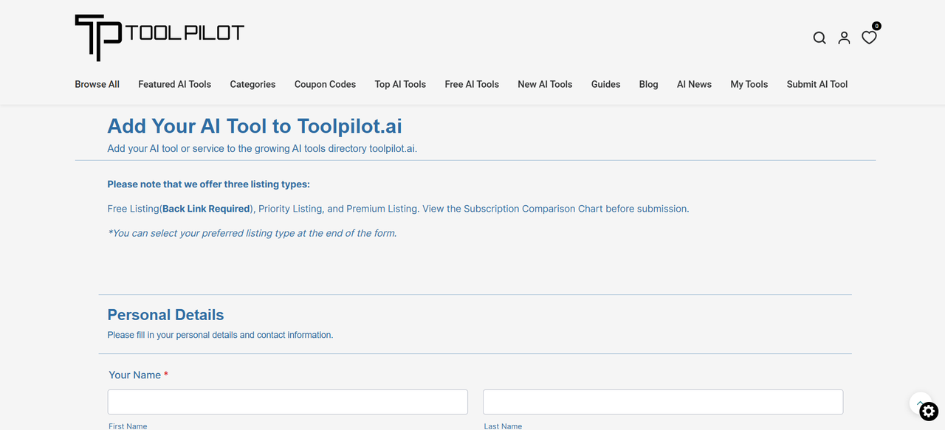Screen dimensions: 945x430
Task: Click the Toolpilot logo
Action: coord(159,37)
